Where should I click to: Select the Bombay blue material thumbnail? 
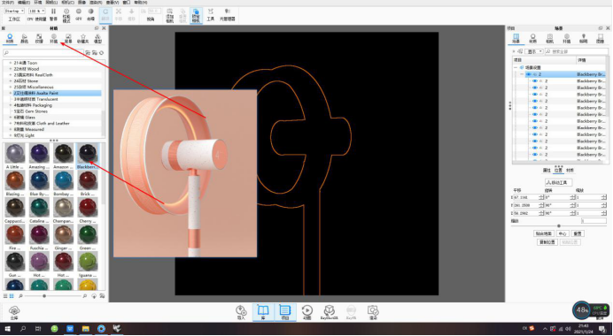pos(63,180)
